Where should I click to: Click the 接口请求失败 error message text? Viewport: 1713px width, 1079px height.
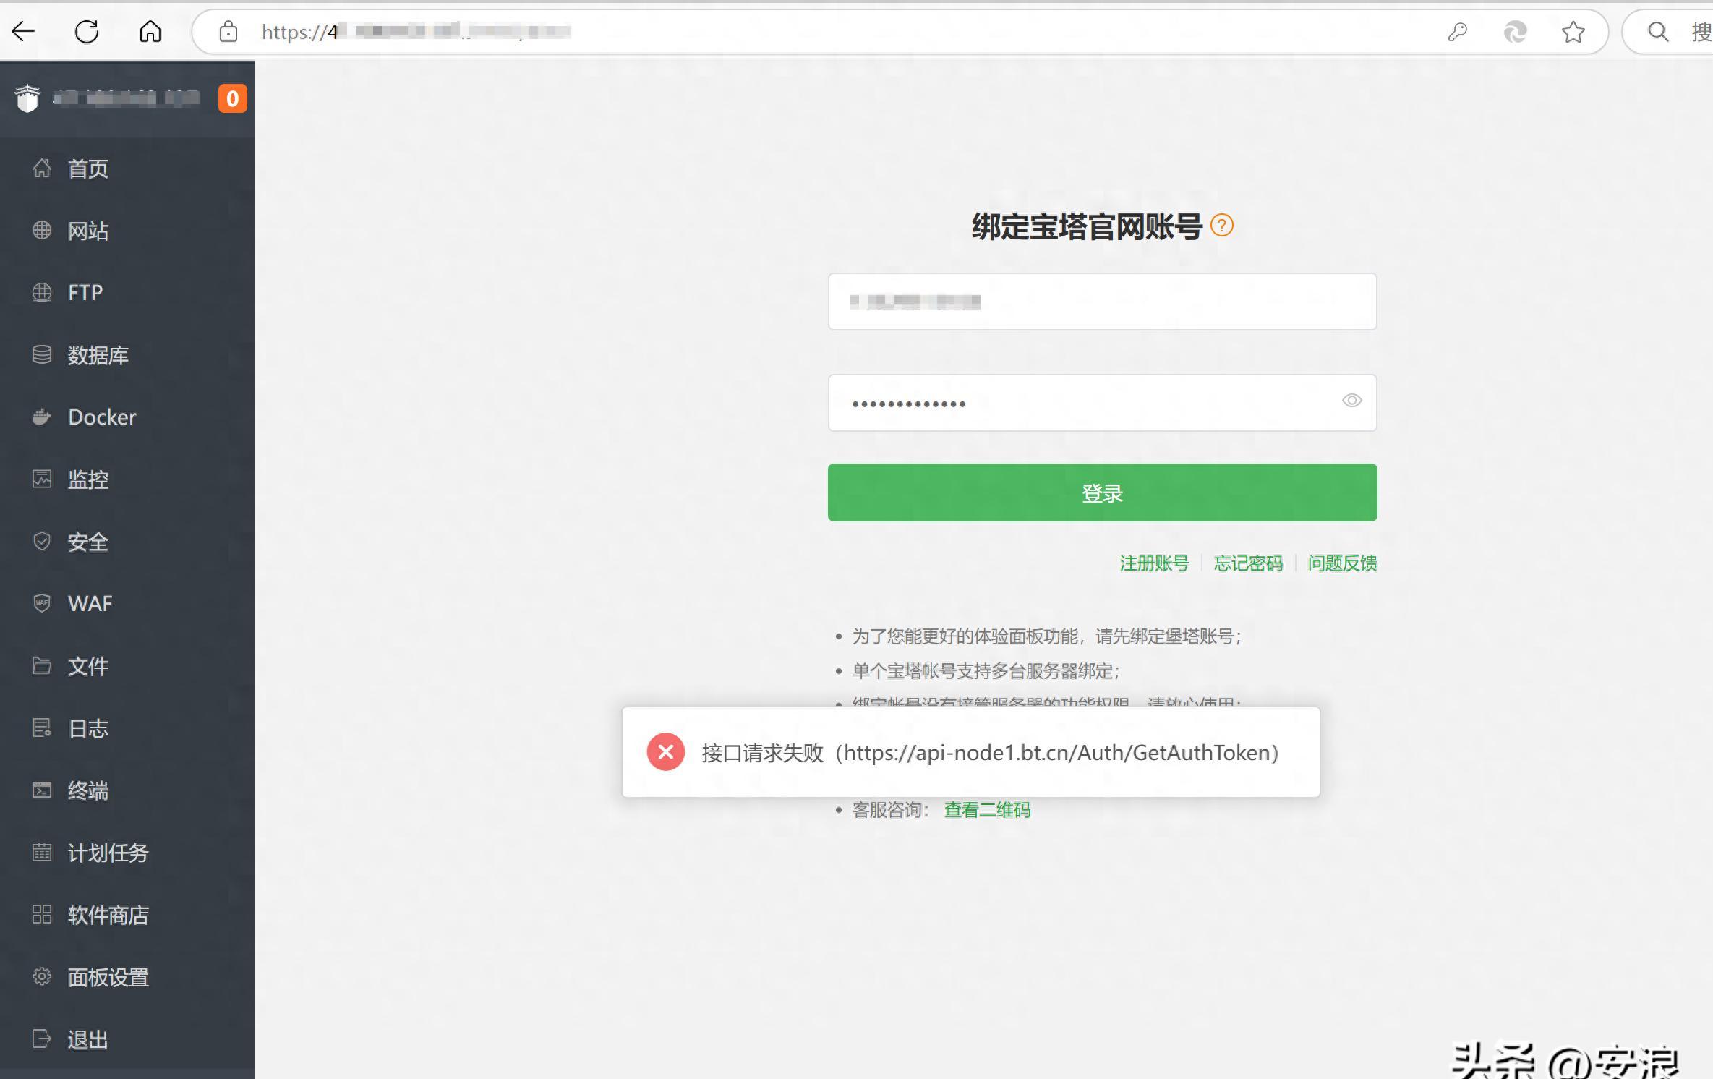[991, 753]
